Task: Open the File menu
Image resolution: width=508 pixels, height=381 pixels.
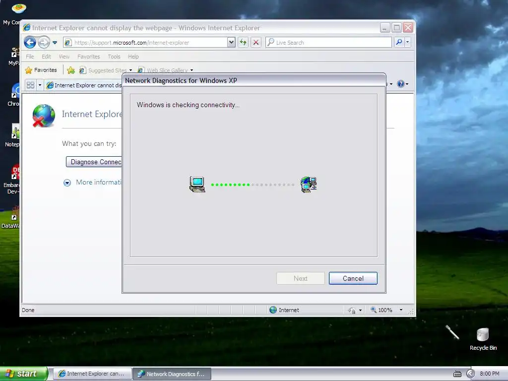Action: (x=30, y=57)
